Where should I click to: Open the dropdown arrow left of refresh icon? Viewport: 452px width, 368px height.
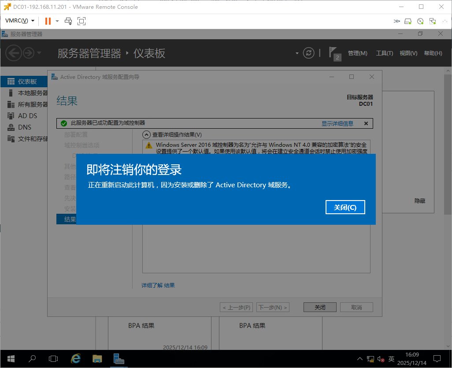point(297,53)
